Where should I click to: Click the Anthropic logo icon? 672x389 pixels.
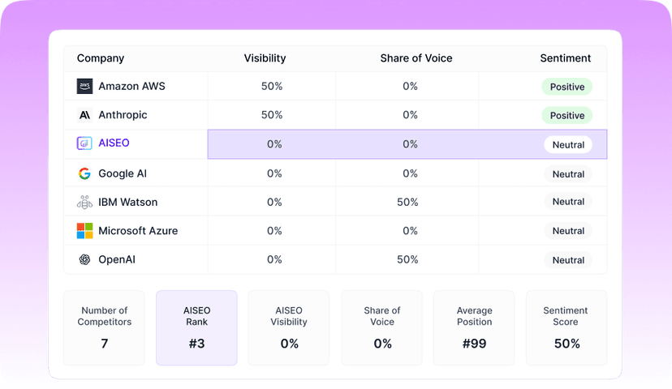(x=84, y=115)
